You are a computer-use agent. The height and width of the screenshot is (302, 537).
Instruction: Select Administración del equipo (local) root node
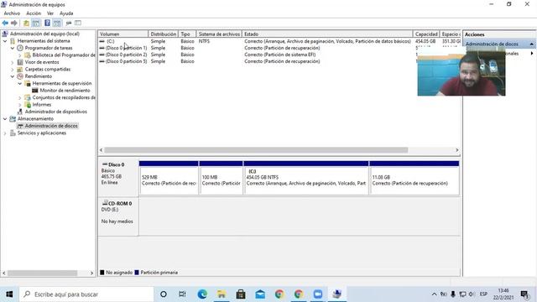point(44,34)
